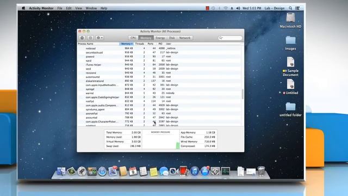Click the red menu bar status icon
The image size is (348, 196).
coord(207,8)
